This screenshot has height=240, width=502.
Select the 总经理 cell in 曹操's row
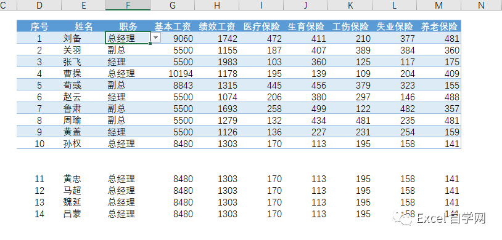(128, 73)
